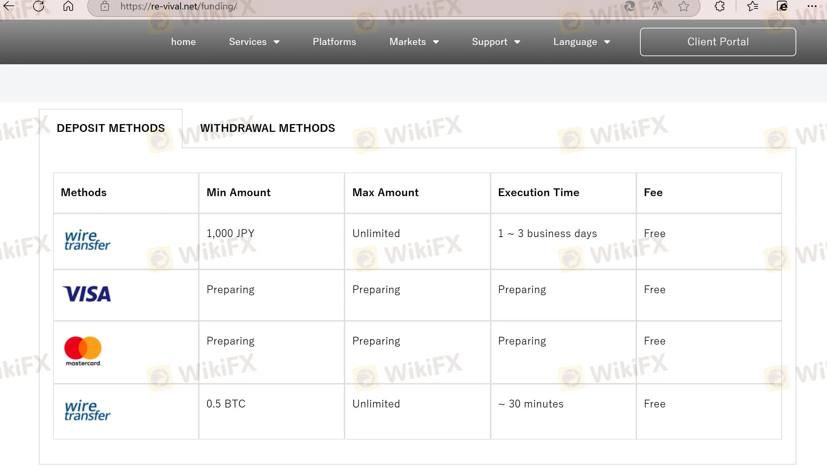827x470 pixels.
Task: Go to Platforms page link
Action: point(334,42)
